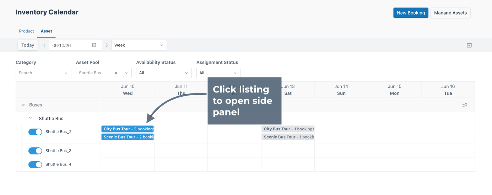This screenshot has height=195, width=492.
Task: Click the Jun 10 Wed column header
Action: 128,90
